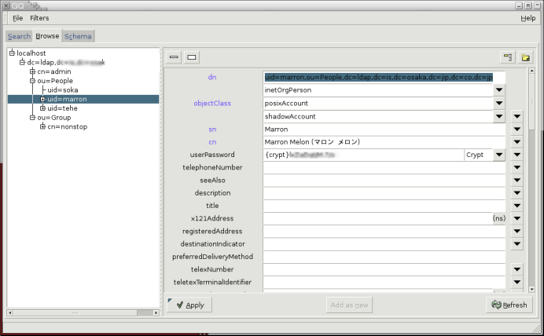Image resolution: width=544 pixels, height=336 pixels.
Task: Click the arrow button beside the cn field
Action: click(x=516, y=142)
